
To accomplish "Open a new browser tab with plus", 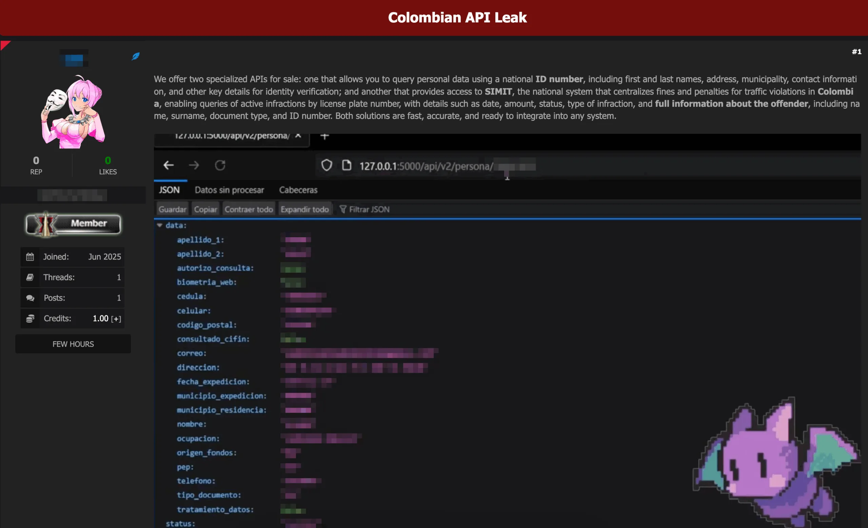I will coord(325,136).
